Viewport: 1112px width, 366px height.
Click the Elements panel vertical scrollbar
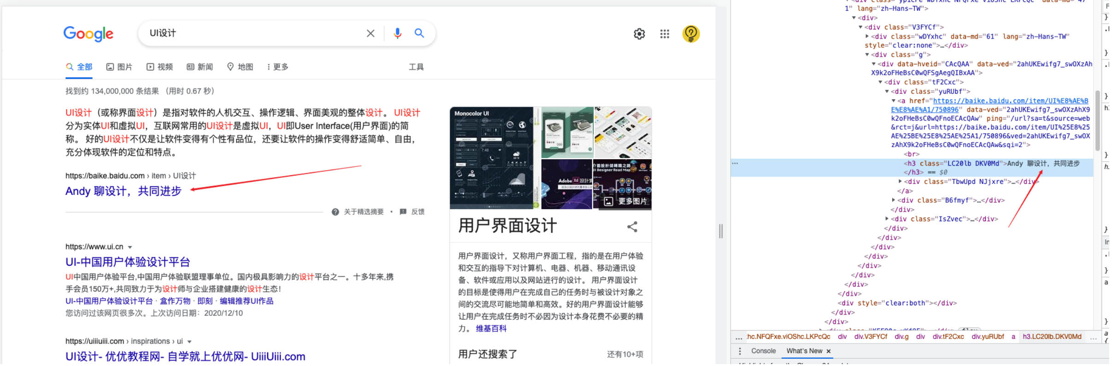(x=1098, y=120)
